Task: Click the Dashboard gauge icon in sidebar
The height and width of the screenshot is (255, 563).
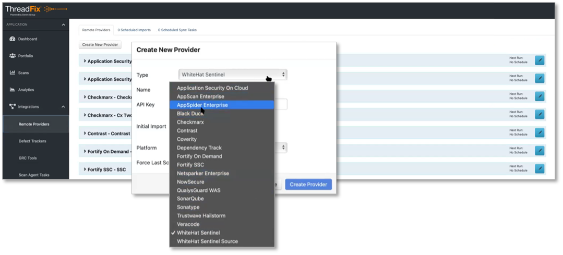Action: [x=13, y=39]
